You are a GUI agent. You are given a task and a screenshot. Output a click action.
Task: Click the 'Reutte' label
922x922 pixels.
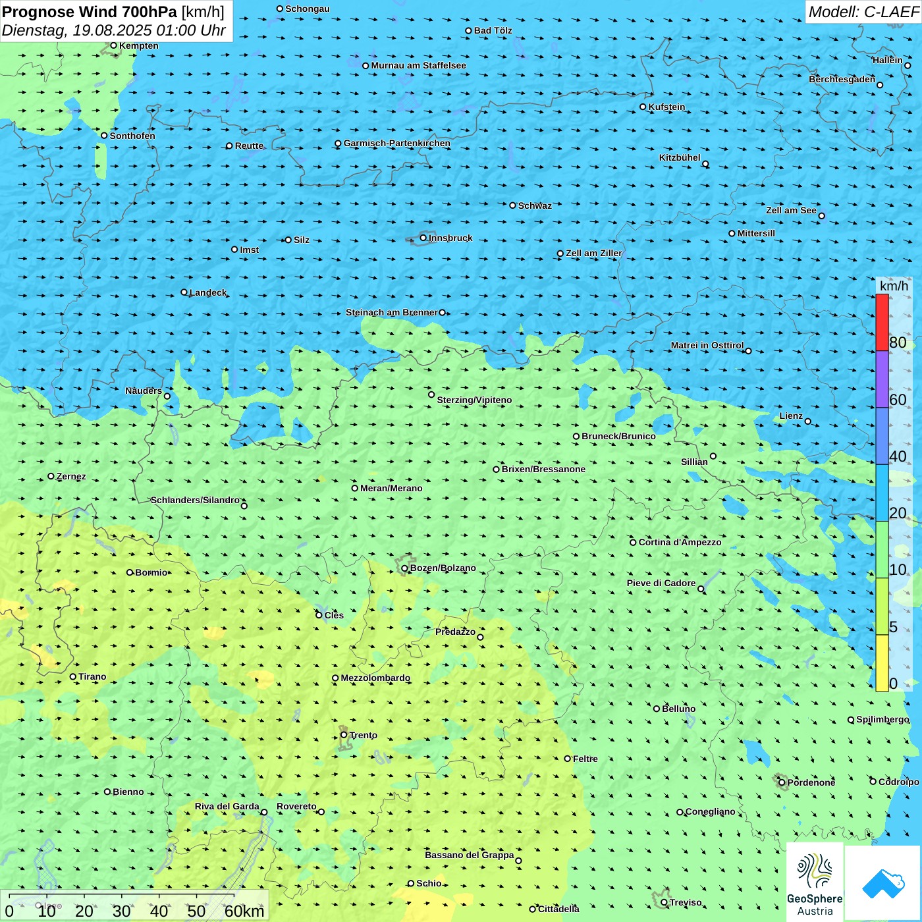[x=249, y=146]
